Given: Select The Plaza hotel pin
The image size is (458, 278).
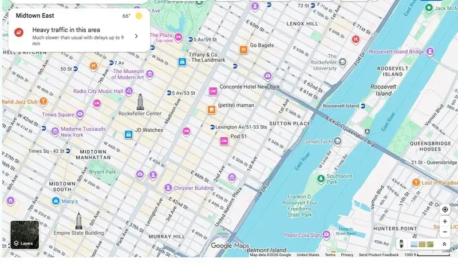Looking at the screenshot, I should point(178,37).
